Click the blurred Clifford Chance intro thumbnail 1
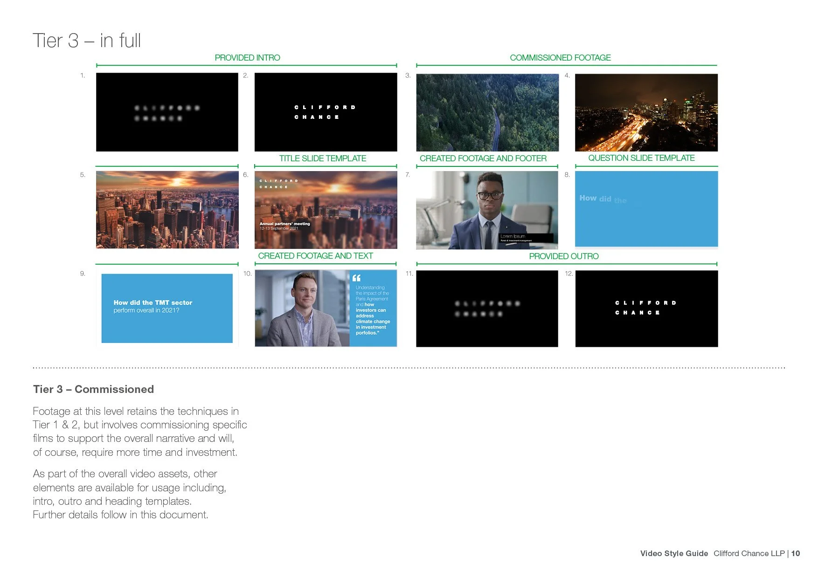The image size is (818, 578). 167,112
